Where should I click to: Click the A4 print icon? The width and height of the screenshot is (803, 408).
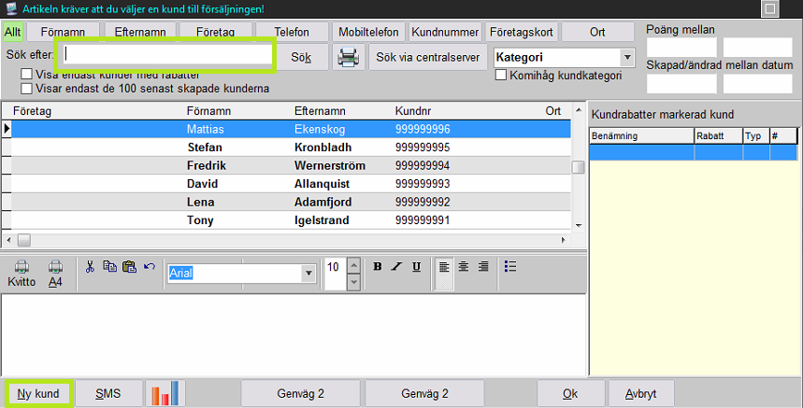click(x=56, y=274)
